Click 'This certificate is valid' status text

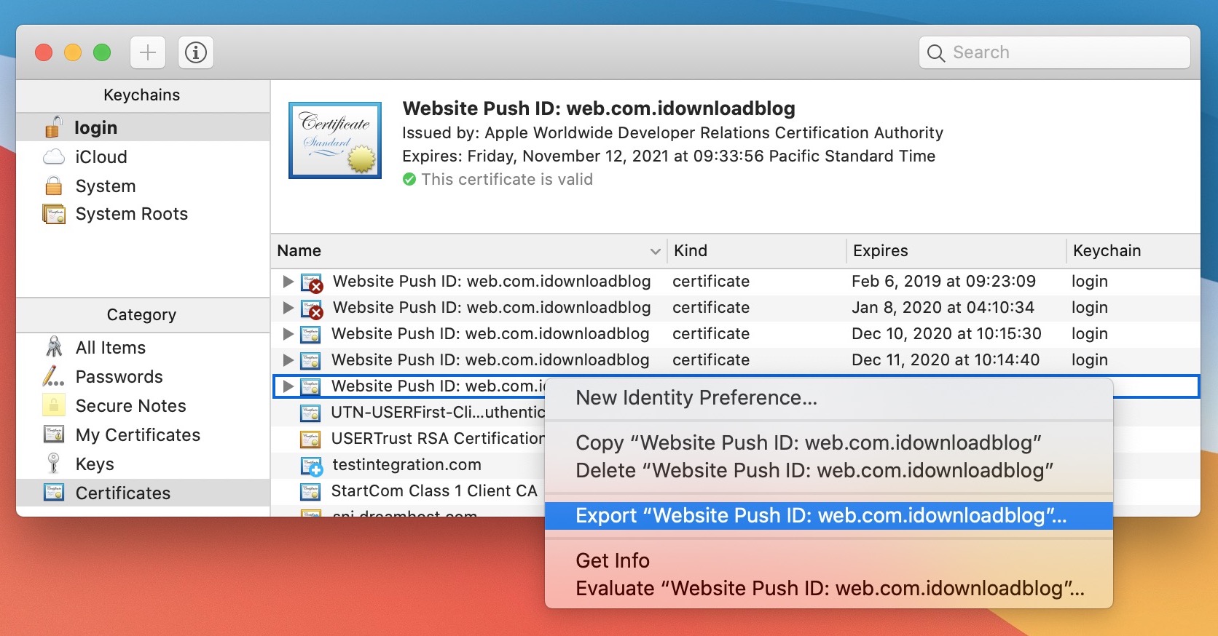click(x=507, y=179)
